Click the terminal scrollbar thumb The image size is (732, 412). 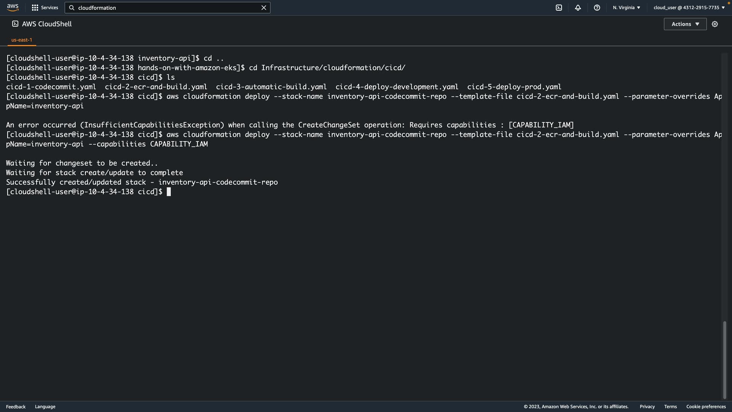[724, 360]
